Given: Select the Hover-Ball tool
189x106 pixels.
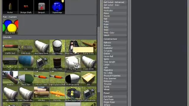Looking at the screenshot, I should pos(115,56).
